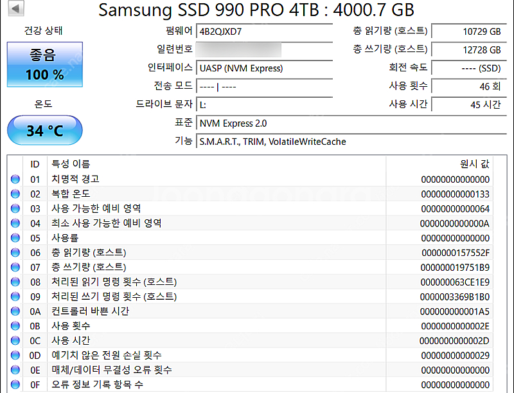Select the power-on count value 46 회
The height and width of the screenshot is (393, 514).
469,87
